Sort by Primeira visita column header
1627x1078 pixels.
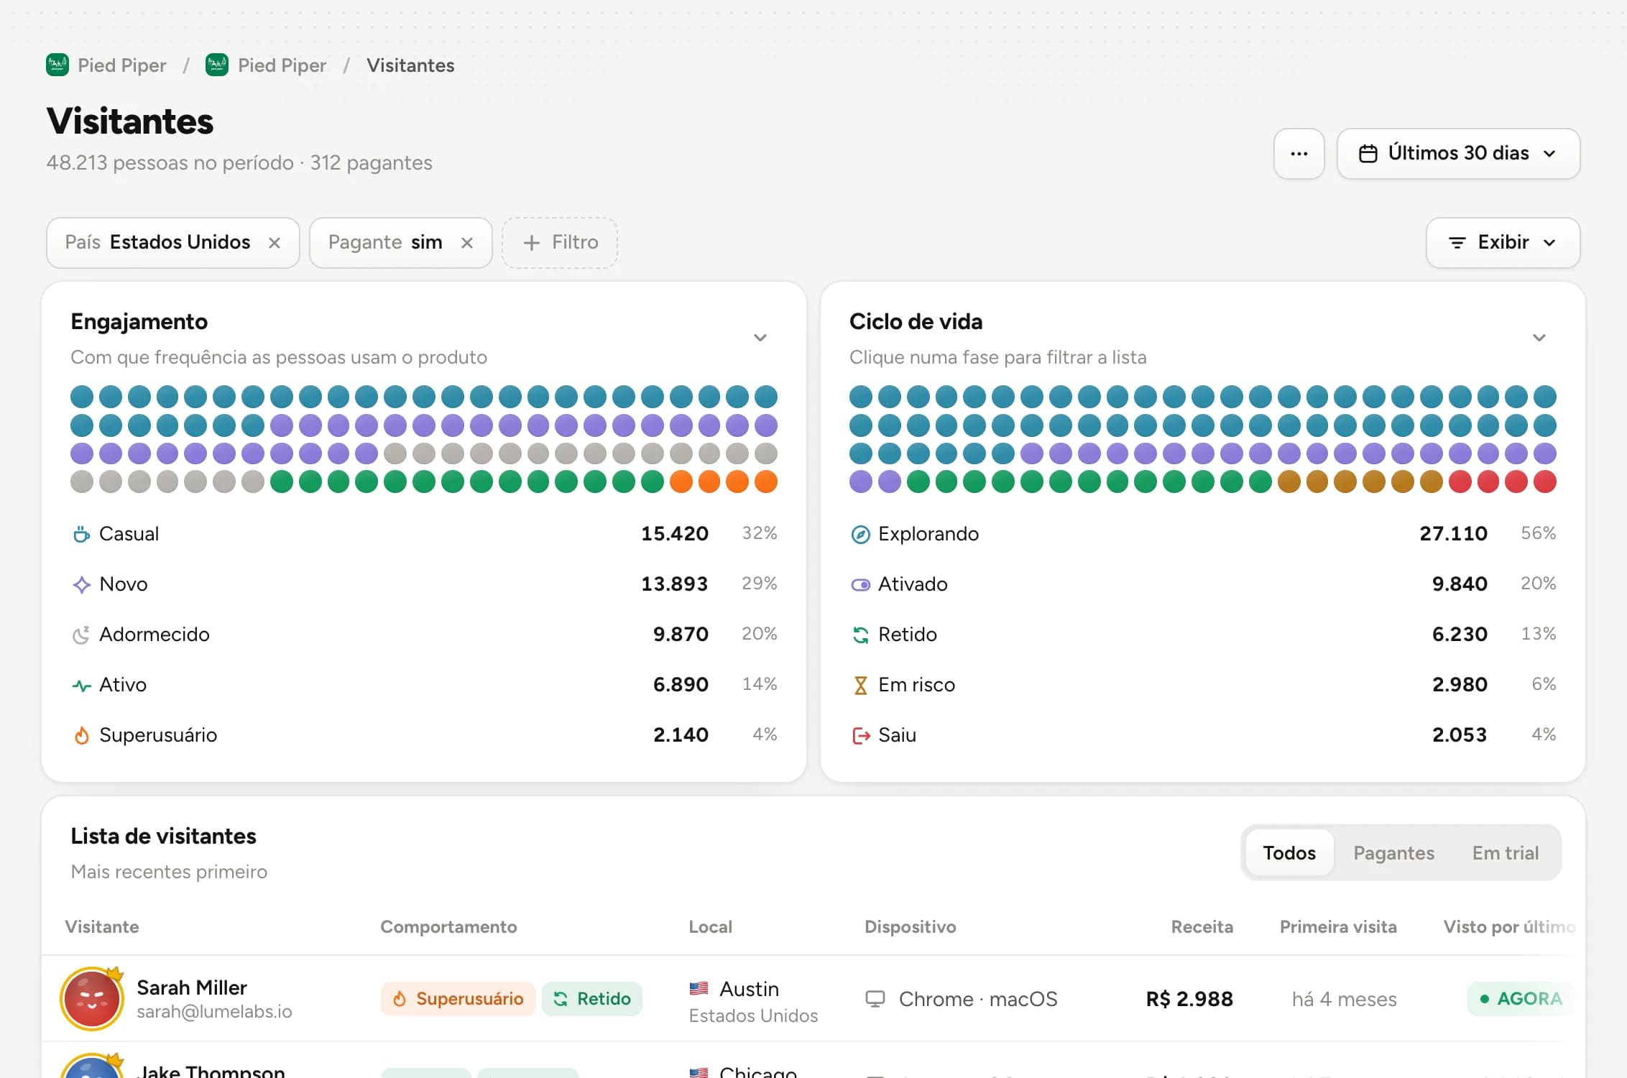pyautogui.click(x=1338, y=927)
